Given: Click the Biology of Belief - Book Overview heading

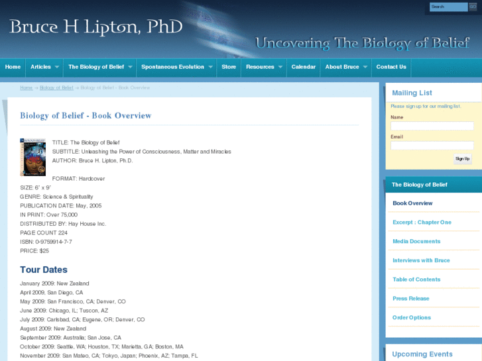Looking at the screenshot, I should tap(86, 115).
